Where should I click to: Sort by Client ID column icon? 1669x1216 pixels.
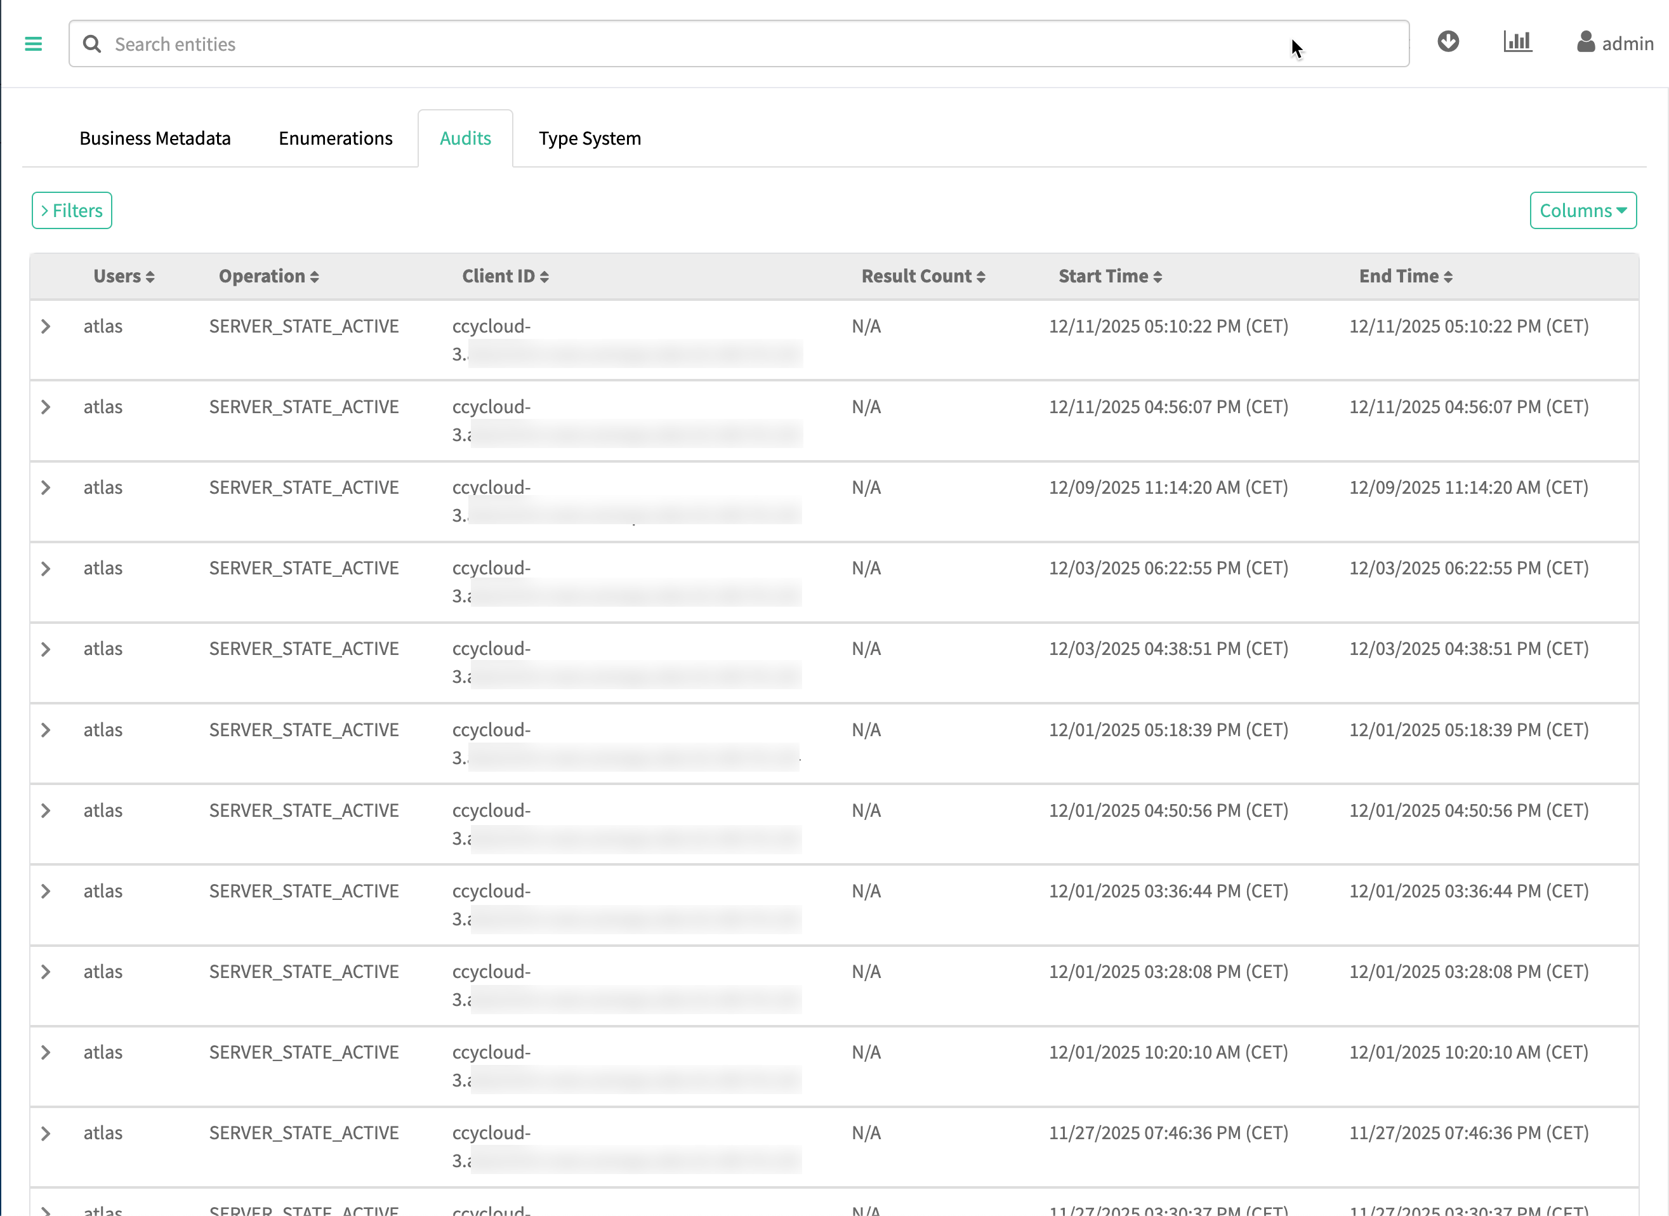point(544,277)
